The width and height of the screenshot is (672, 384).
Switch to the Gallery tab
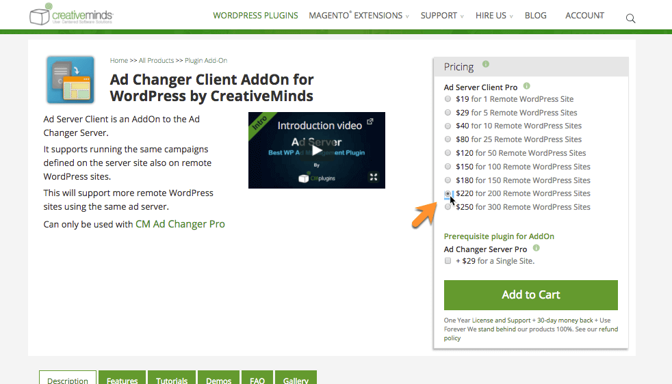click(x=296, y=379)
